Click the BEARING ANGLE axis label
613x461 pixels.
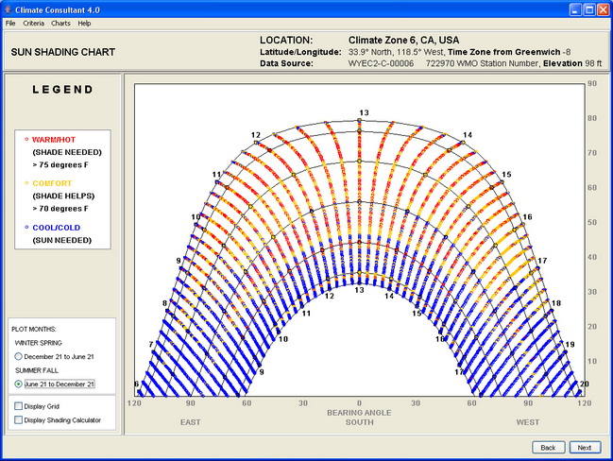[359, 413]
